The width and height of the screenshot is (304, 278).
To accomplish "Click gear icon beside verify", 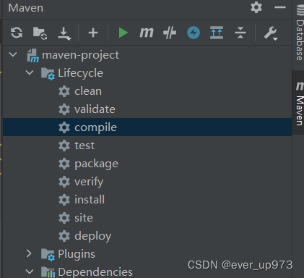I will coord(64,182).
